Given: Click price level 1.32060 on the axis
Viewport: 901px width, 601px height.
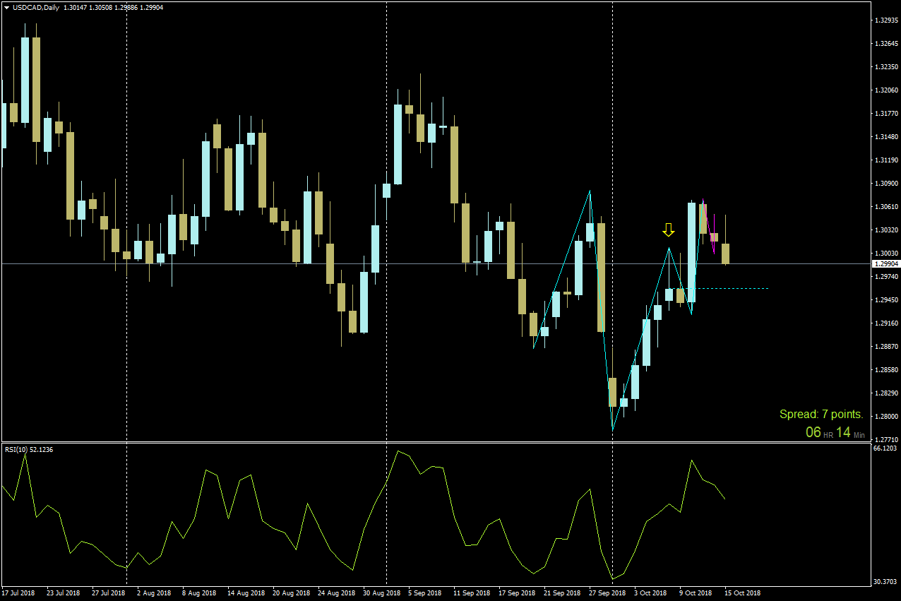Looking at the screenshot, I should tap(885, 90).
